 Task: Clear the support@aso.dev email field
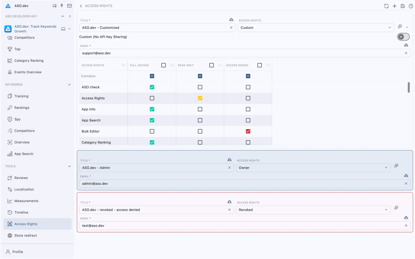(x=406, y=53)
